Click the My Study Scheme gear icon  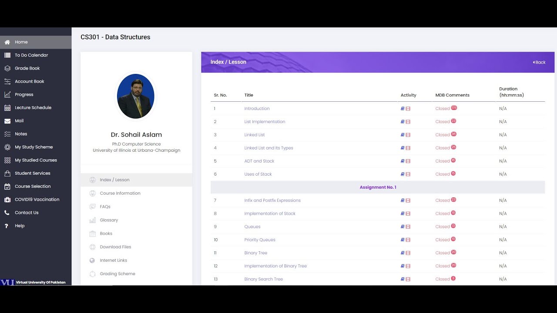(x=7, y=147)
